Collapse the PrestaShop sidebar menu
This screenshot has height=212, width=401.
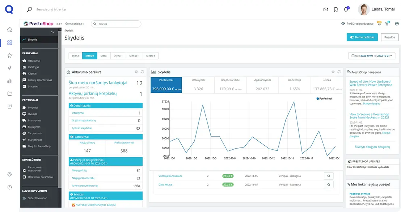point(52,32)
